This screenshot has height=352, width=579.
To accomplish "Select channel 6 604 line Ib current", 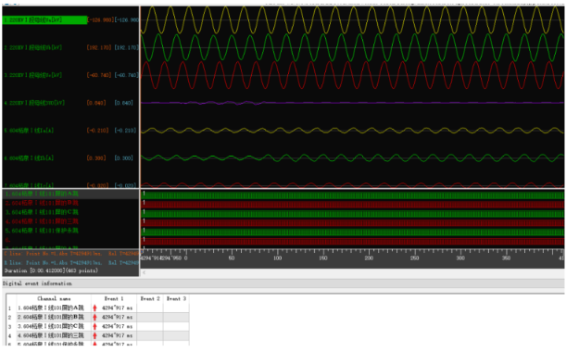I will 29,158.
